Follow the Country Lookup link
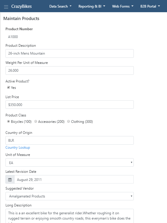The image size is (167, 223). tap(18, 148)
